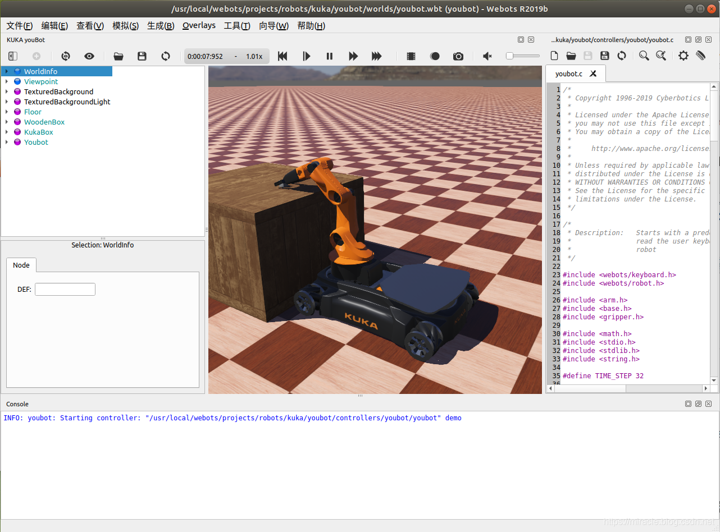Pause the simulation

[330, 56]
